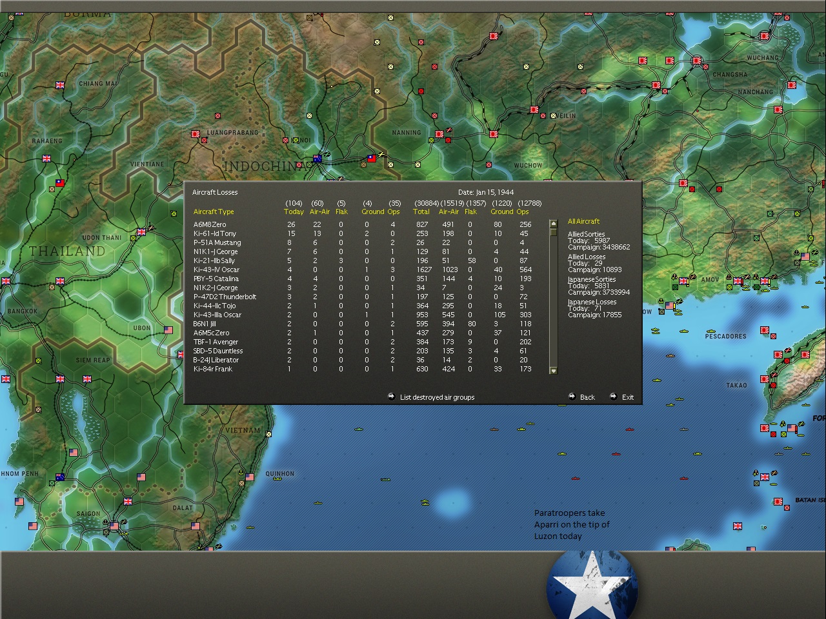This screenshot has width=826, height=619.
Task: Click the campaign Ops column header, rightmost
Action: (x=523, y=211)
